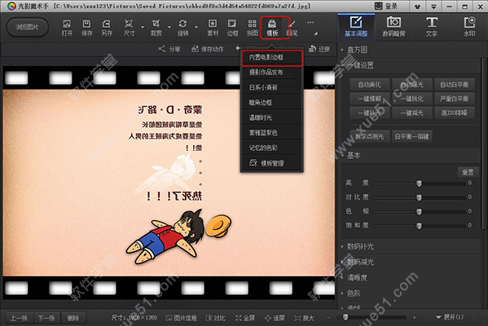Open the 旋转 dropdown arrow

pos(196,28)
